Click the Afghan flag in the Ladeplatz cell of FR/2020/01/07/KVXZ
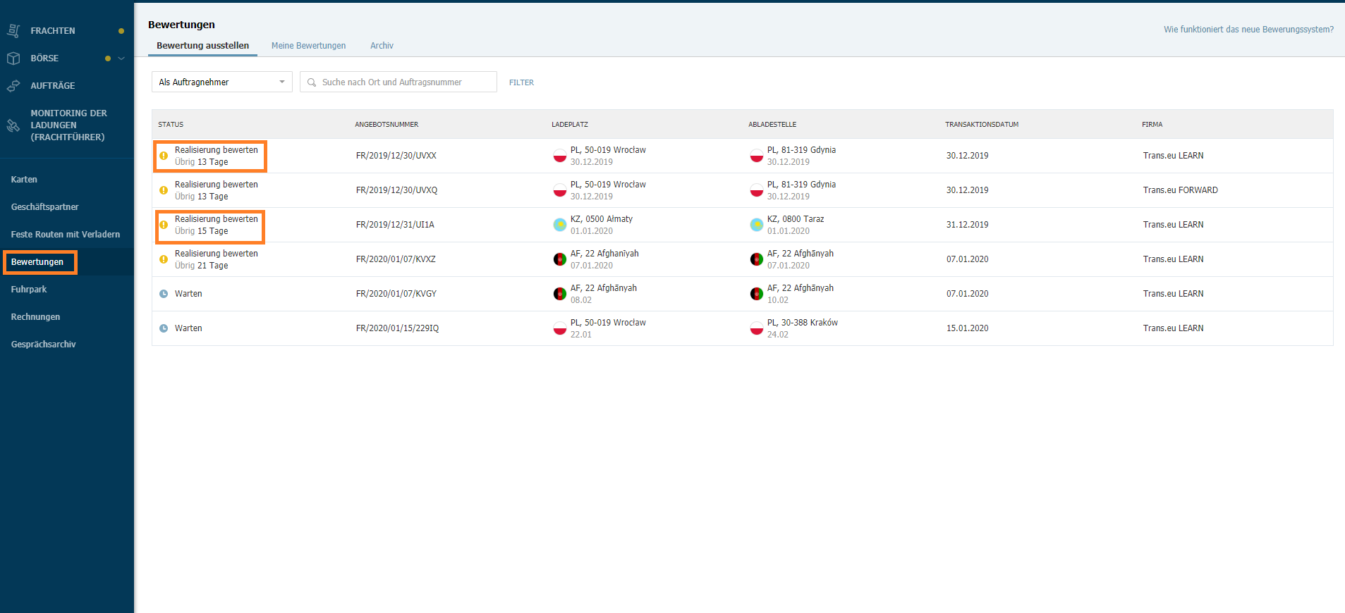This screenshot has height=613, width=1345. click(560, 259)
